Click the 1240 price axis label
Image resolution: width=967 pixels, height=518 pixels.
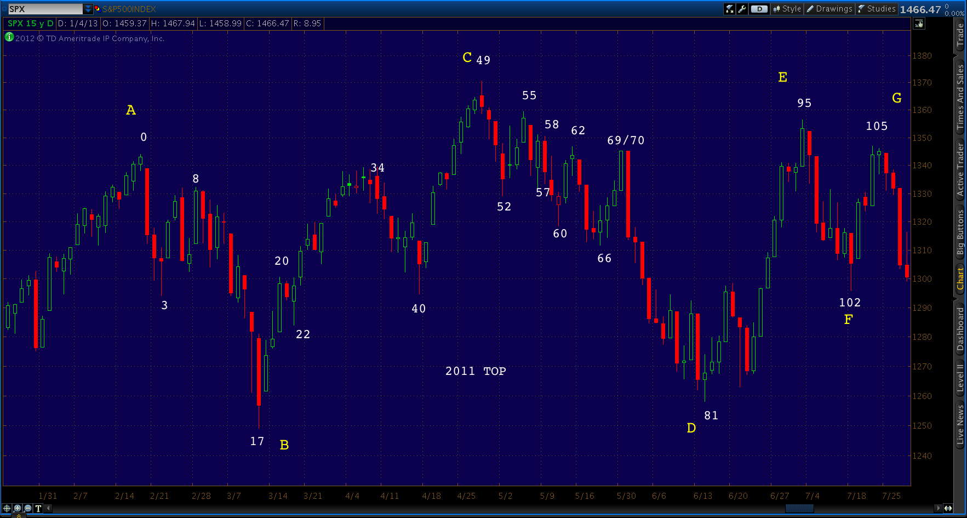tap(922, 456)
